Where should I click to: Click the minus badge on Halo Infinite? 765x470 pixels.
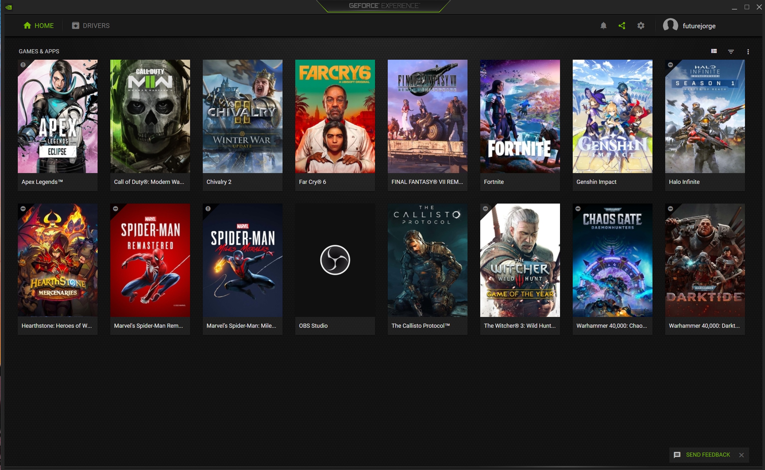point(670,65)
